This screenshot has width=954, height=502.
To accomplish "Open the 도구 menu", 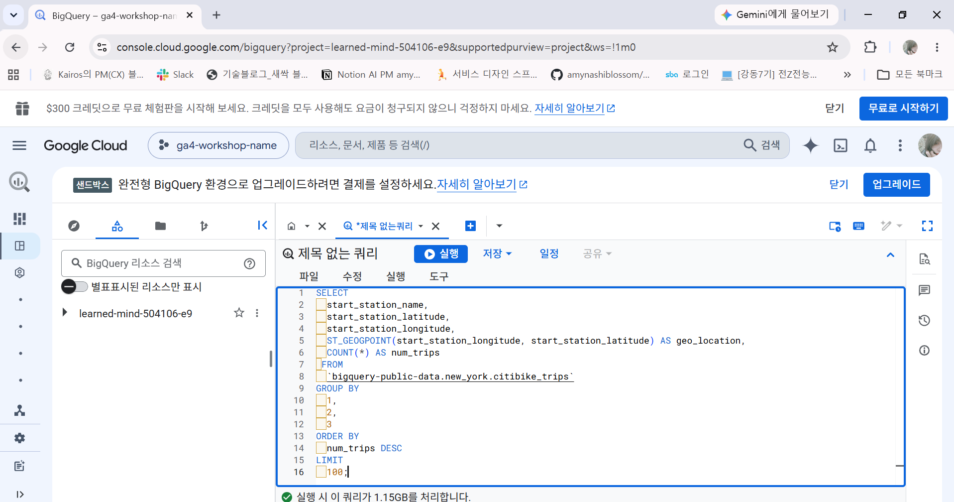I will (x=439, y=276).
